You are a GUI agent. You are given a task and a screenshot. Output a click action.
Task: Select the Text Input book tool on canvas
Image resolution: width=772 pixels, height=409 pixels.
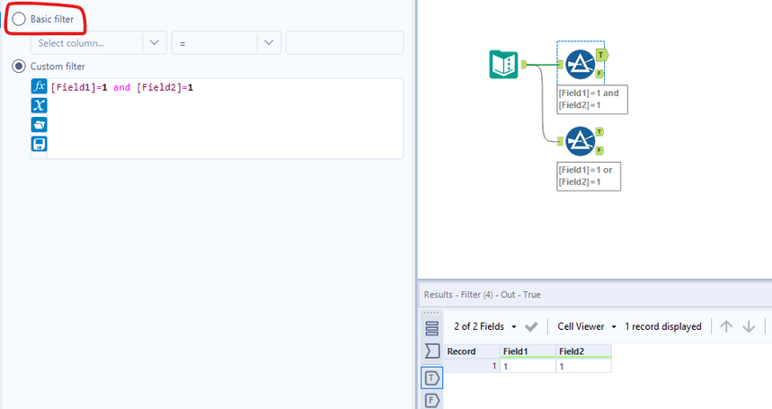503,65
